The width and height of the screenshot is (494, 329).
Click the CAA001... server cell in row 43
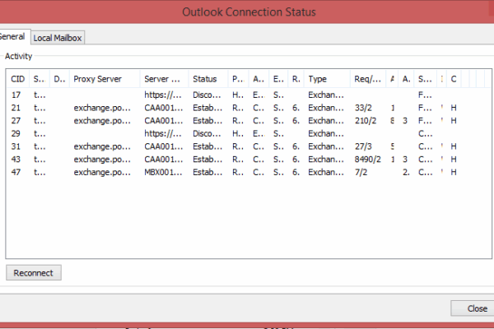pyautogui.click(x=164, y=160)
